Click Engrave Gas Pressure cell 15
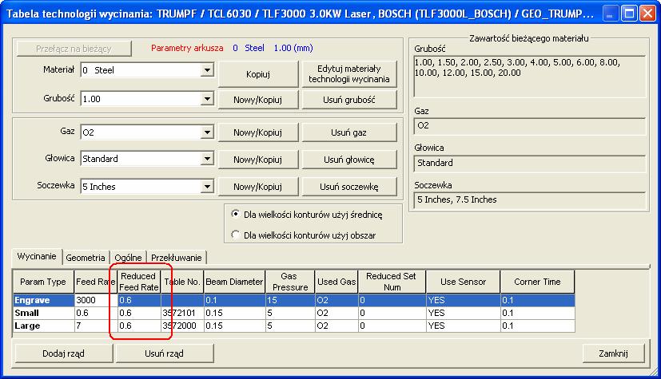 point(290,300)
